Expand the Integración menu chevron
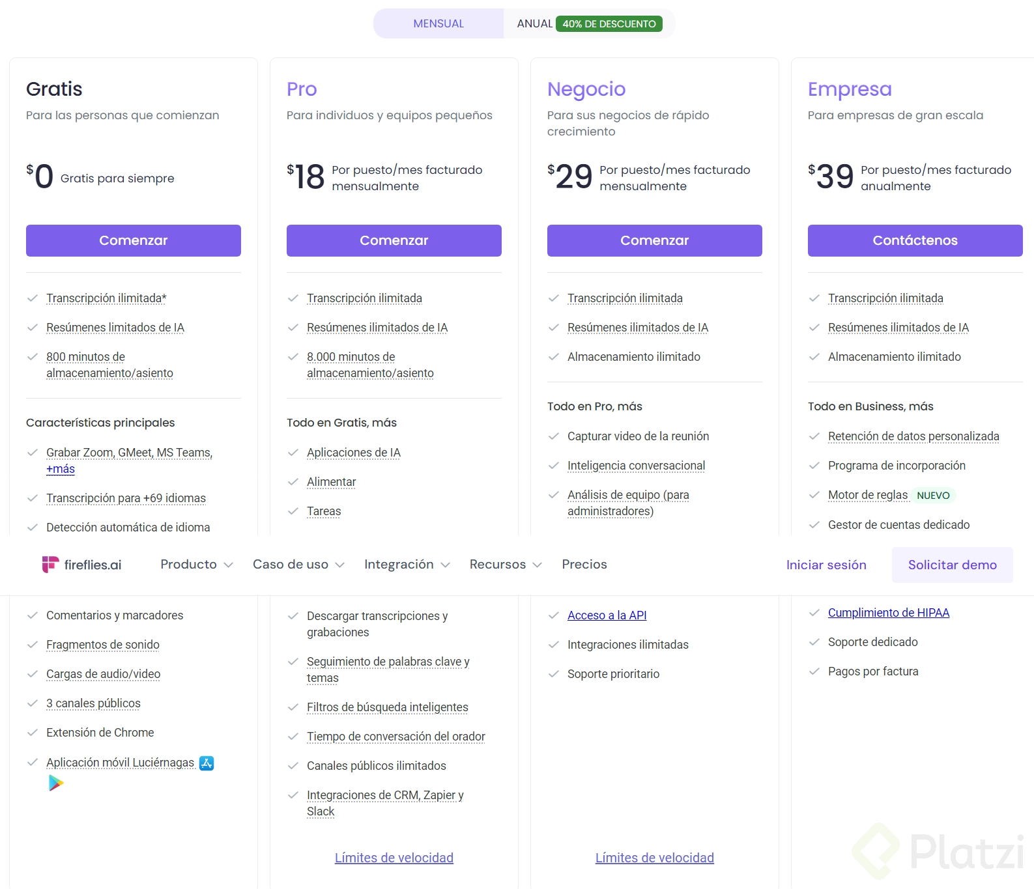 click(x=445, y=565)
